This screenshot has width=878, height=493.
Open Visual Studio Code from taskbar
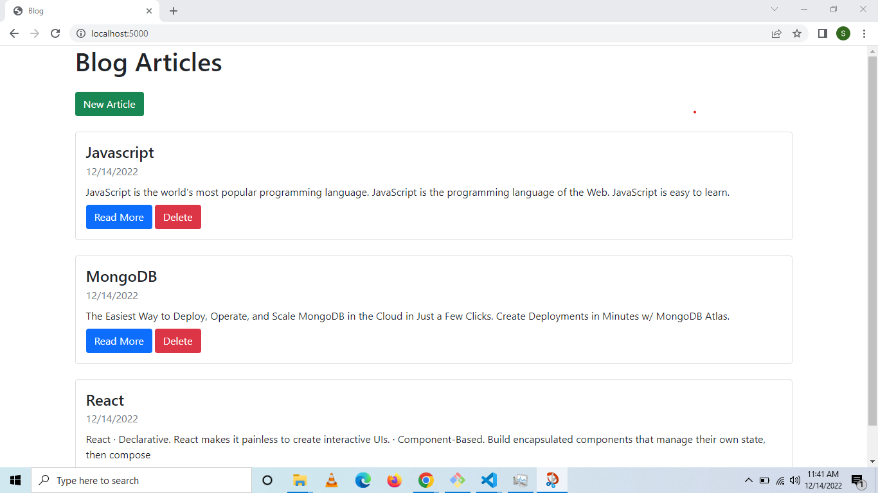(x=488, y=480)
